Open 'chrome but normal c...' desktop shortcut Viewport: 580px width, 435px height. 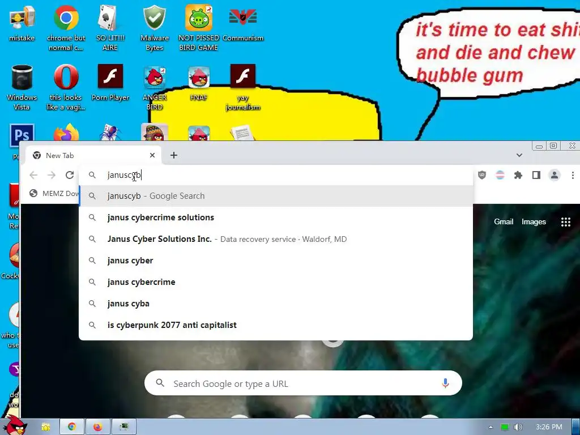coord(66,28)
